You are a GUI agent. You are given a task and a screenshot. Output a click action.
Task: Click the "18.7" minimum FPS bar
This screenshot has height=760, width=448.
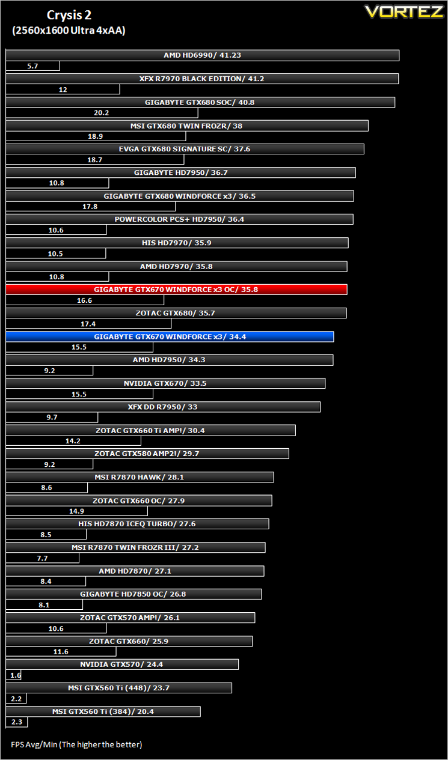pos(94,160)
